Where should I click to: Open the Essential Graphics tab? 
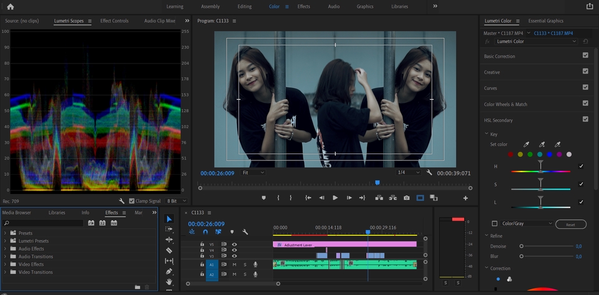[545, 21]
